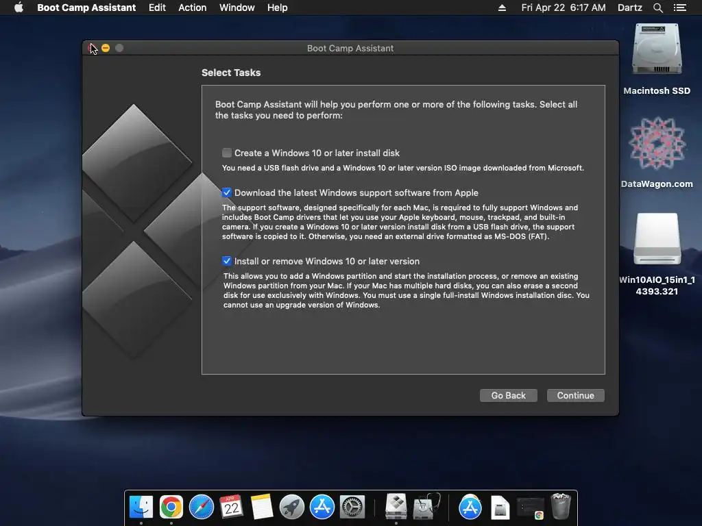Image resolution: width=702 pixels, height=526 pixels.
Task: Open the Edit menu
Action: (x=157, y=8)
